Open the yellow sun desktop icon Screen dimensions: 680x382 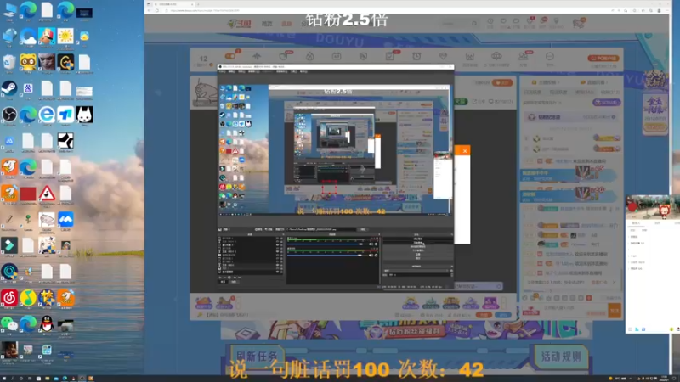pos(65,37)
